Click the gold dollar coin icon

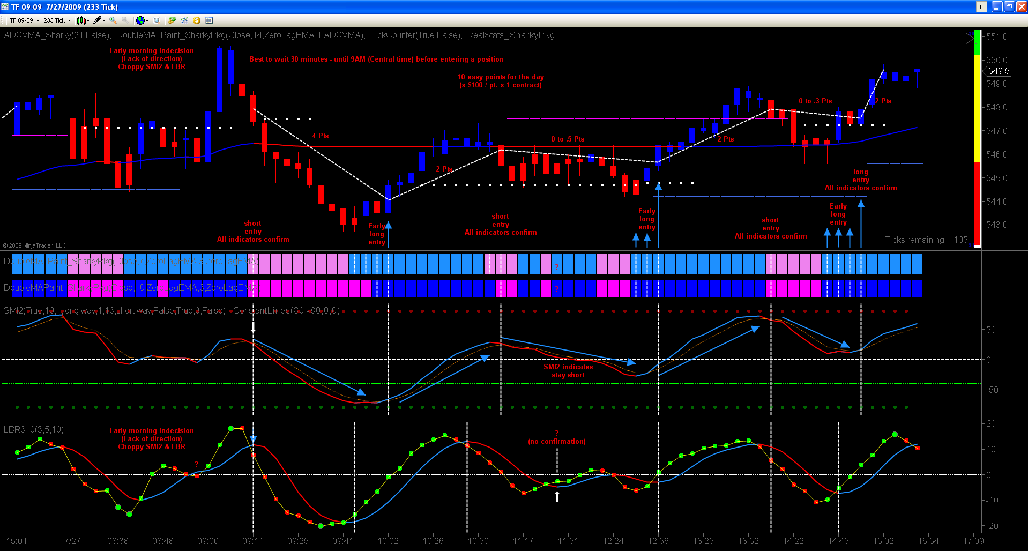pyautogui.click(x=197, y=20)
